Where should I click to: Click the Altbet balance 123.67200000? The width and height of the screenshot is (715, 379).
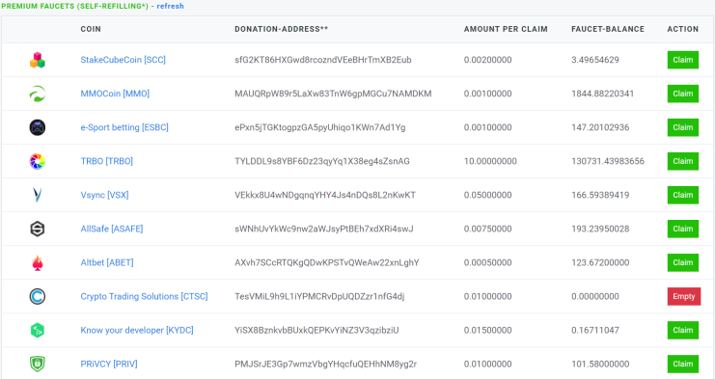[x=600, y=262]
